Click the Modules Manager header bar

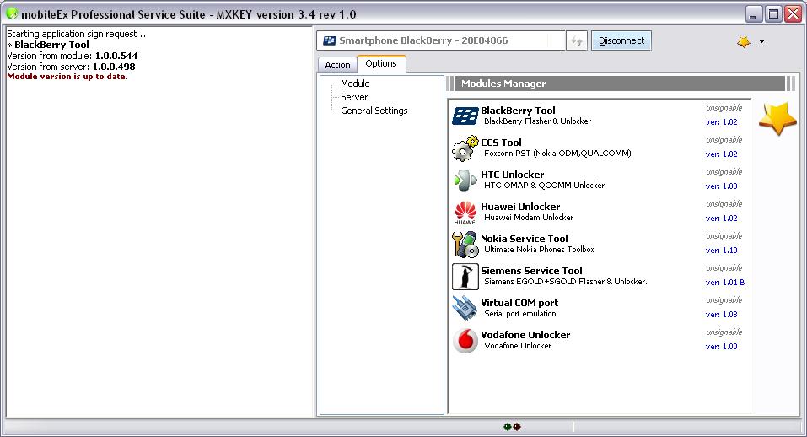tap(620, 84)
